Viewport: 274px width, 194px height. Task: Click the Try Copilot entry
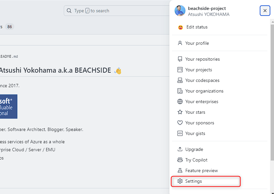[196, 160]
